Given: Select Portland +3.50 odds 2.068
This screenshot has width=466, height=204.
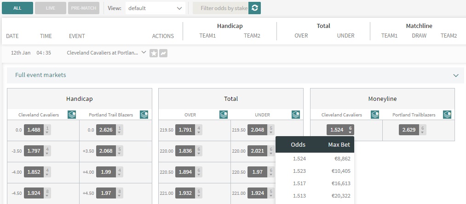Looking at the screenshot, I should [x=106, y=151].
